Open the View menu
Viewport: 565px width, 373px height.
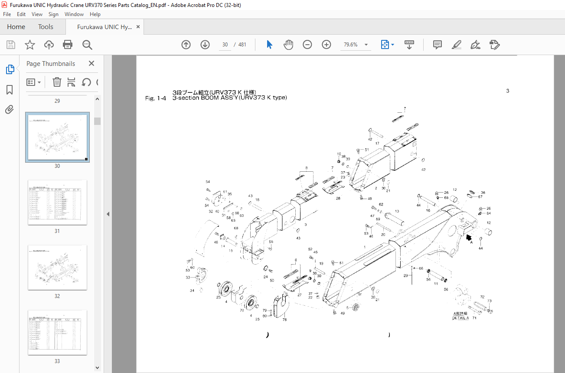click(x=37, y=14)
